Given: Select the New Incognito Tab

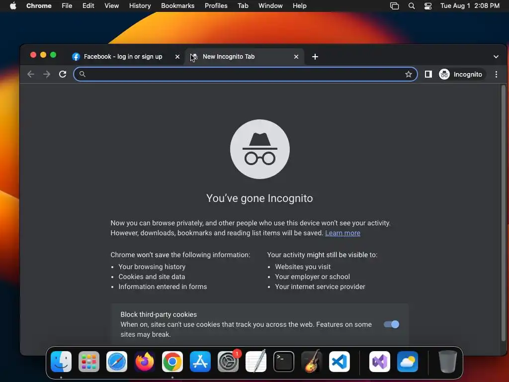Looking at the screenshot, I should coord(244,57).
